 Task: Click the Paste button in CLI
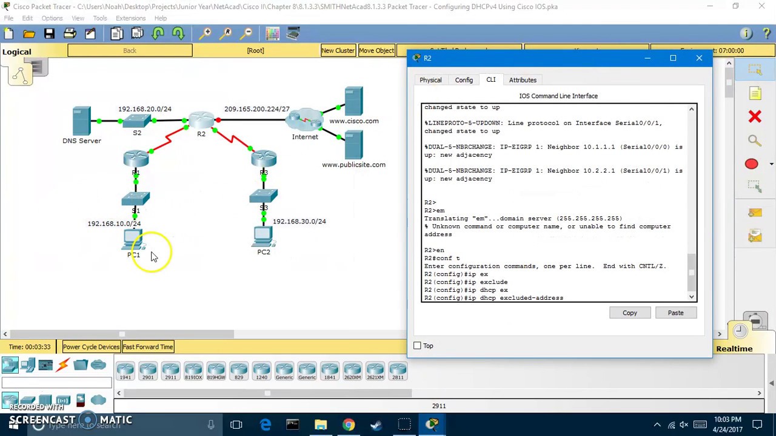[675, 313]
